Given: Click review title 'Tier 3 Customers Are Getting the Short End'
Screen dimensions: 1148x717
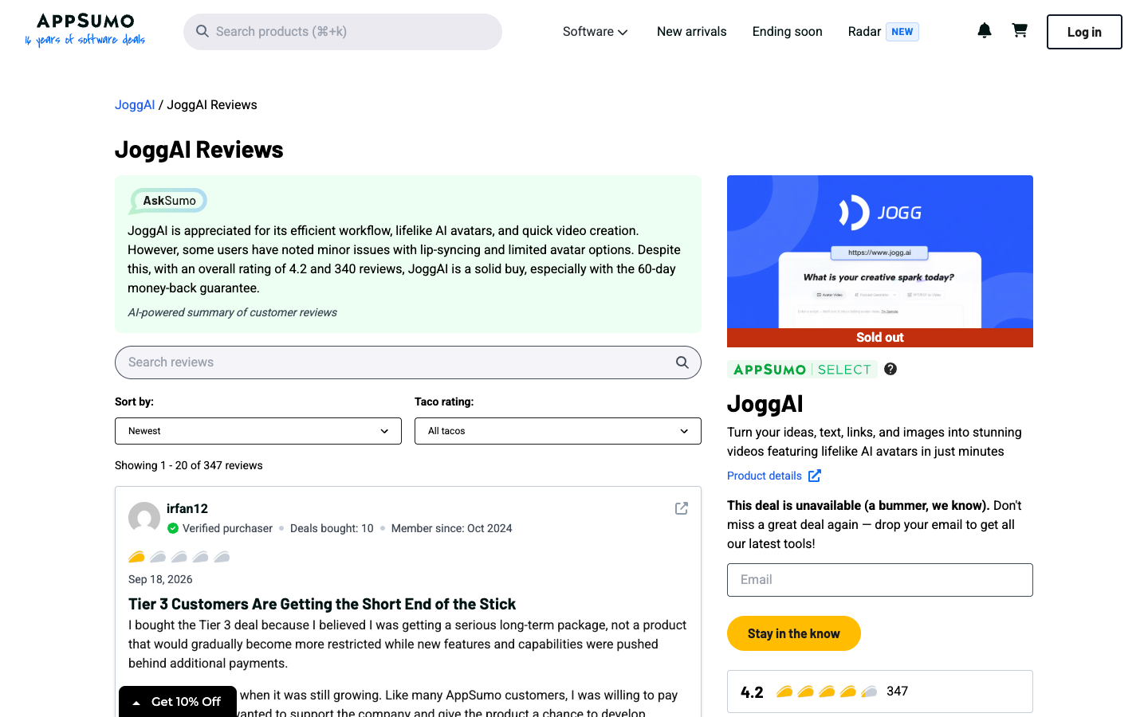Looking at the screenshot, I should click(x=322, y=604).
